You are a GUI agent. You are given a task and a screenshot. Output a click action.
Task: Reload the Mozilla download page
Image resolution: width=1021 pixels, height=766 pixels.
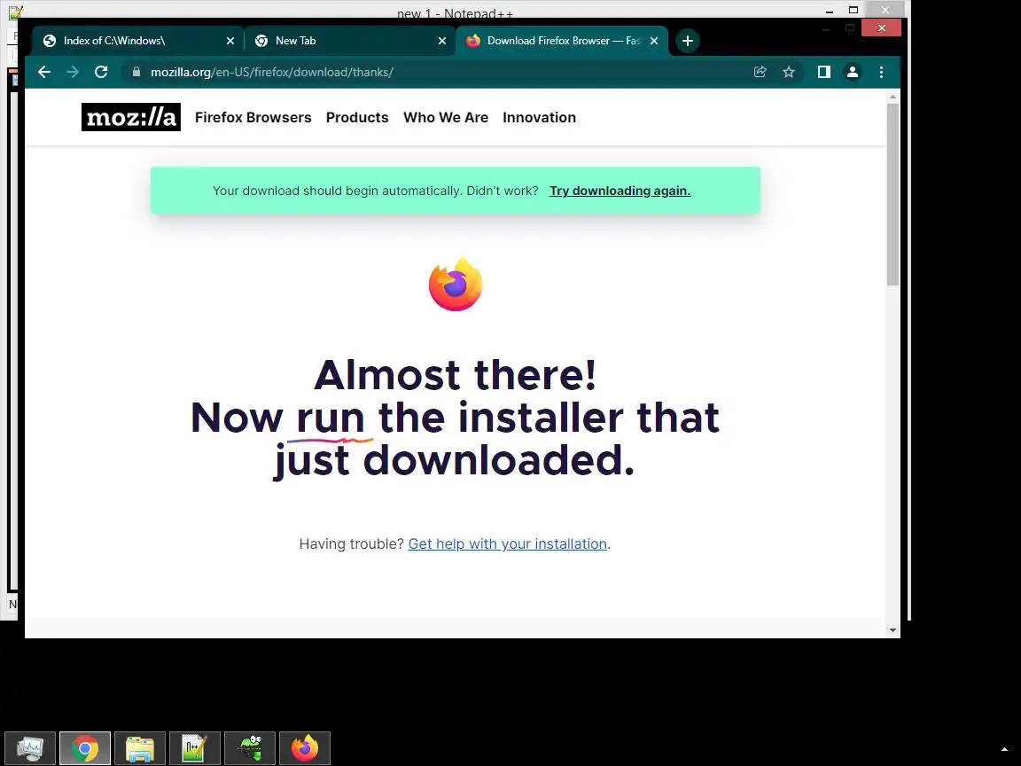click(x=101, y=73)
